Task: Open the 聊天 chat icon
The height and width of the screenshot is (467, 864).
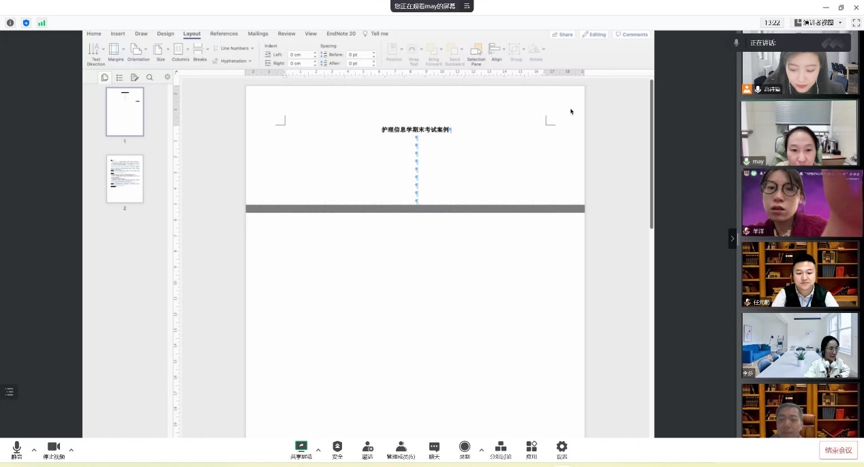Action: [x=434, y=447]
